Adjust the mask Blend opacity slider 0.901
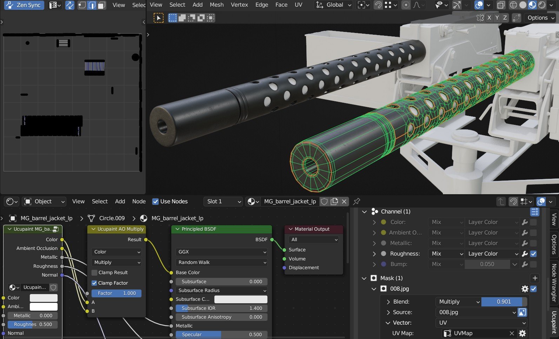The image size is (559, 339). click(x=504, y=302)
